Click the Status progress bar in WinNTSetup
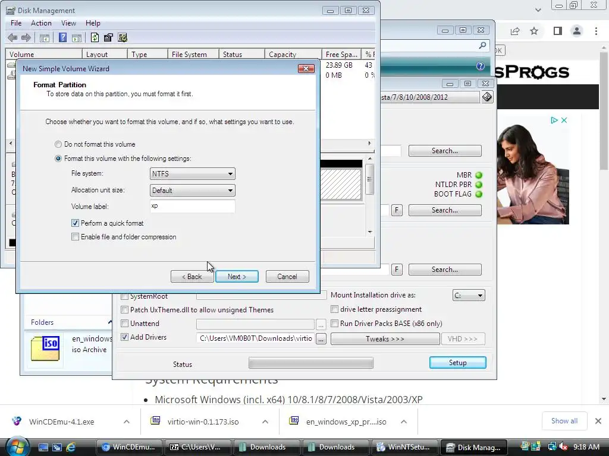This screenshot has width=609, height=456. pyautogui.click(x=310, y=363)
